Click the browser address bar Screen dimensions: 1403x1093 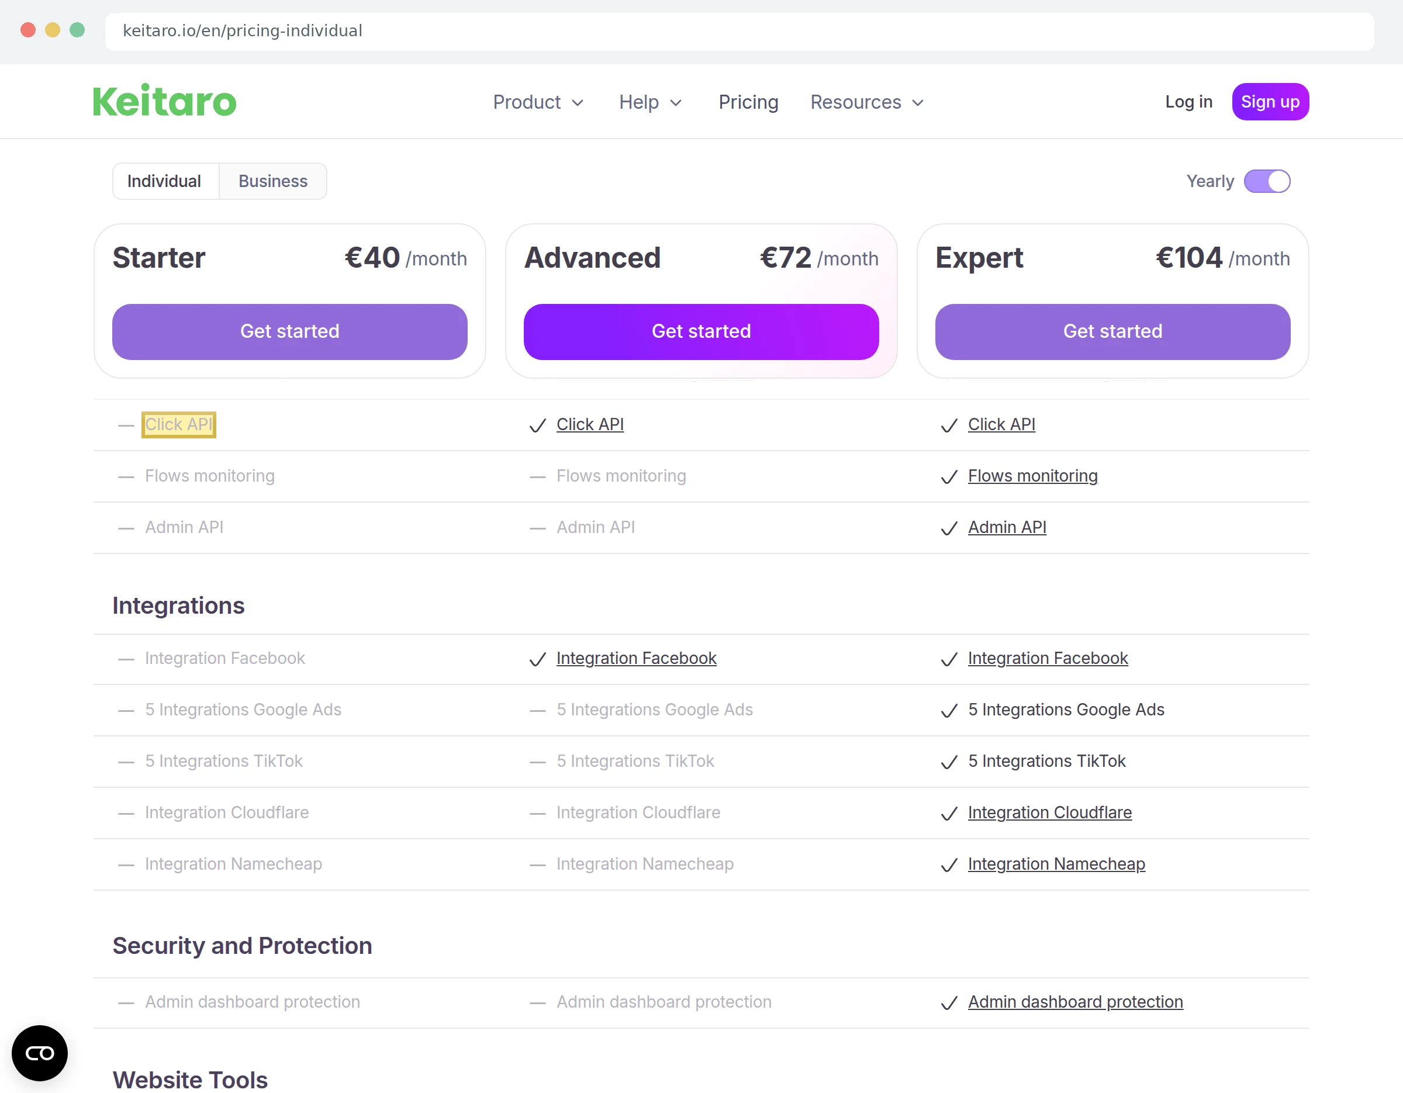click(x=739, y=31)
